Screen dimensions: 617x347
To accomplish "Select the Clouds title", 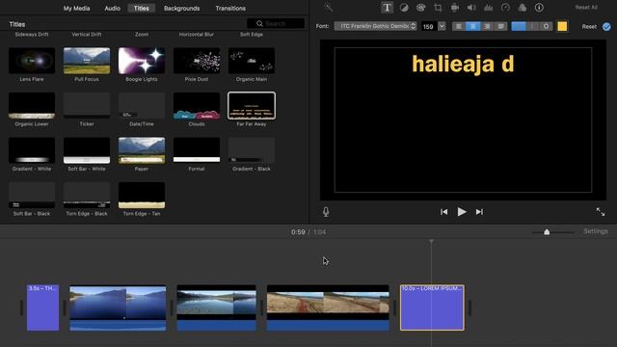I will (197, 105).
